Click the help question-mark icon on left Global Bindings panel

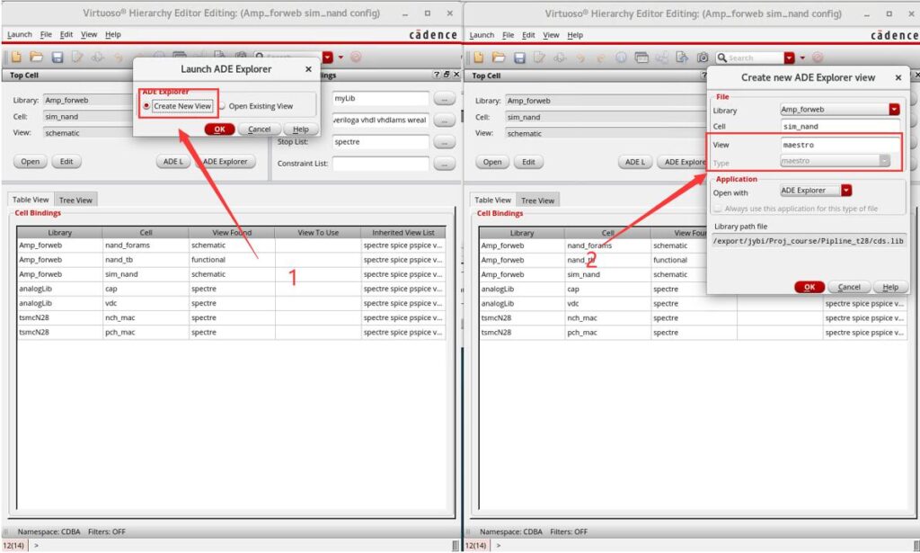436,75
